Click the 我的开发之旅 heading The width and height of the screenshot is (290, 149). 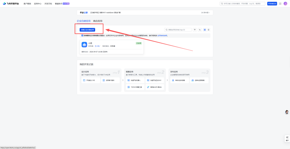(x=86, y=64)
